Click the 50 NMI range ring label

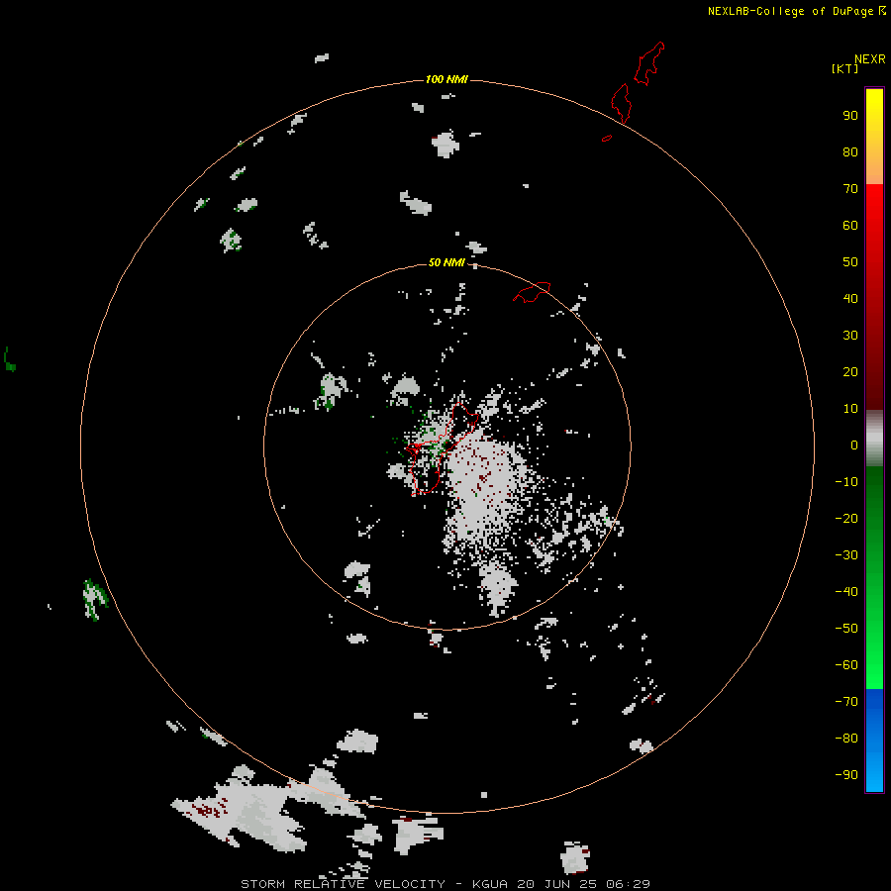pyautogui.click(x=446, y=262)
